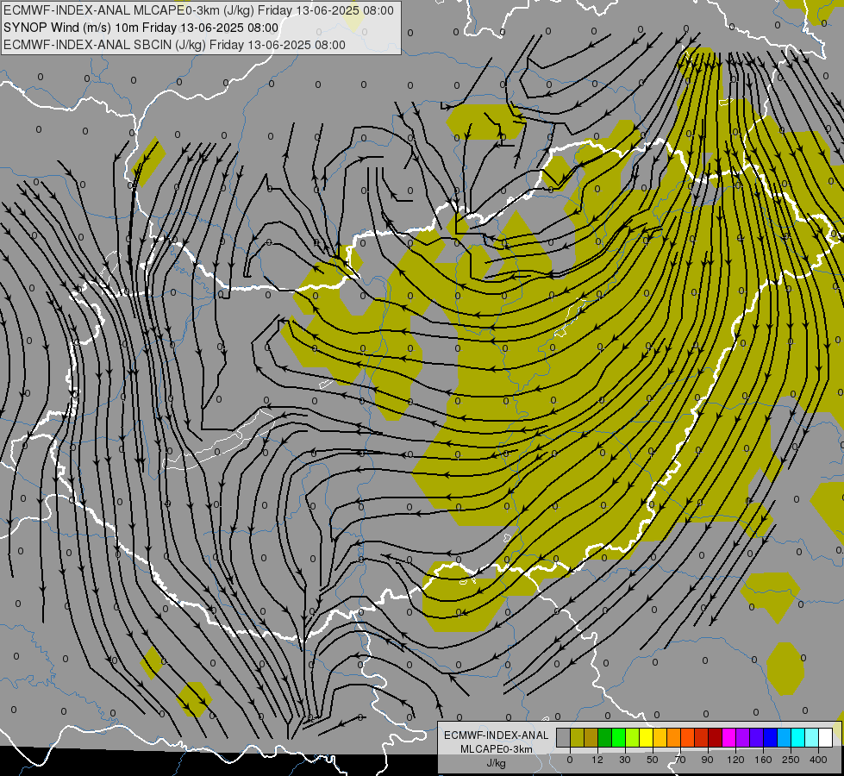Click the 'SYNOP Wind (m/s) 10m' header line
844x776 pixels.
coord(141,28)
